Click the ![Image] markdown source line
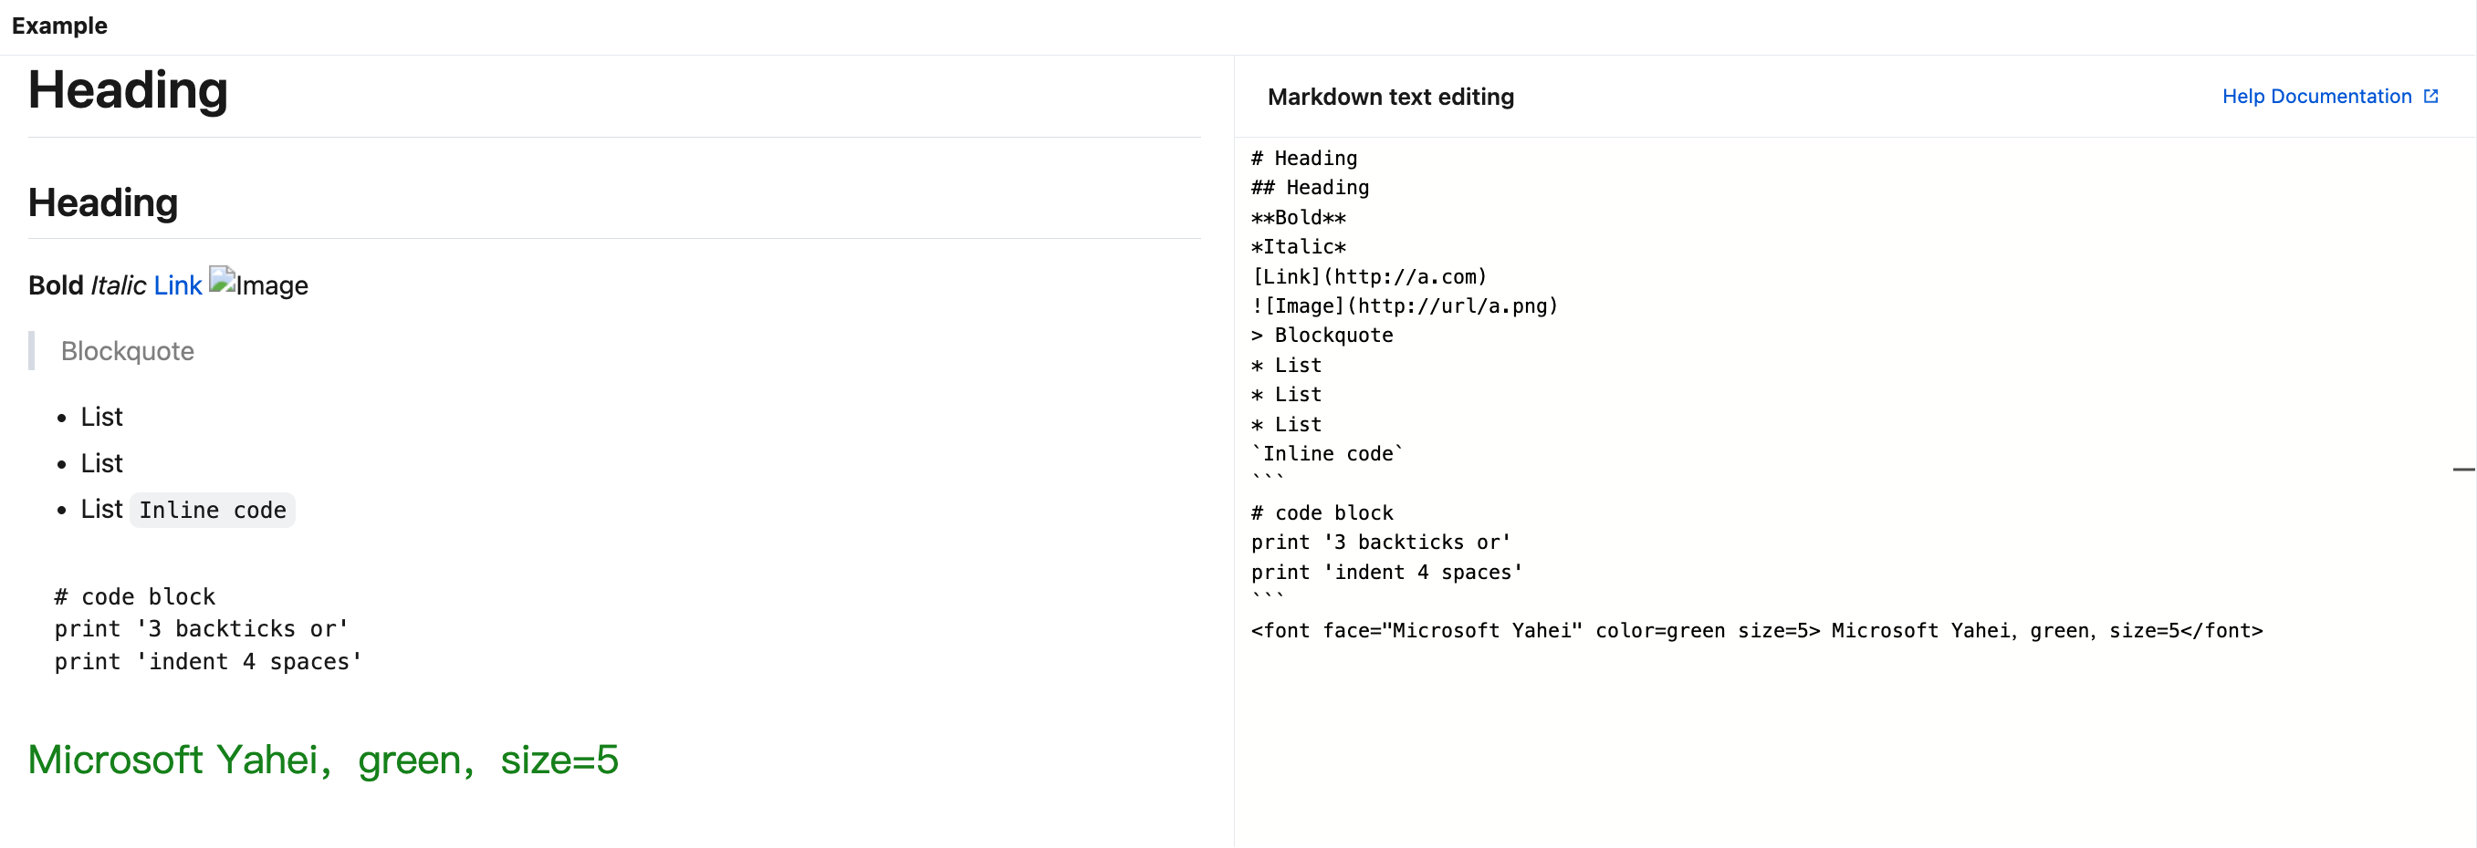This screenshot has width=2477, height=848. tap(1404, 306)
